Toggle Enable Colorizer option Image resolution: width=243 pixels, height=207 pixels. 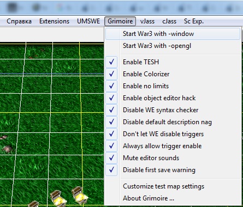click(173, 74)
